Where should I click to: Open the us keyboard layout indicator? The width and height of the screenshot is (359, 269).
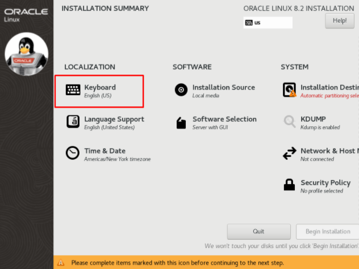pos(268,23)
